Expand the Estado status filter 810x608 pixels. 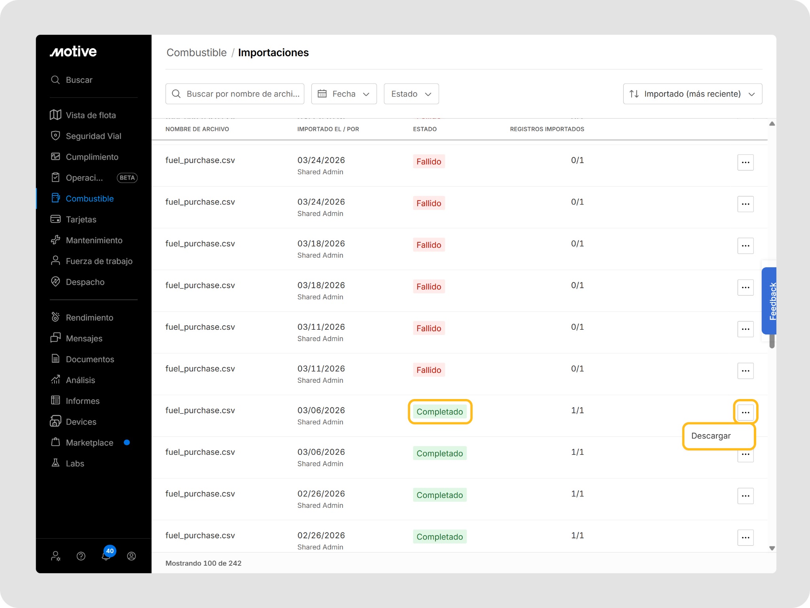[x=411, y=94]
